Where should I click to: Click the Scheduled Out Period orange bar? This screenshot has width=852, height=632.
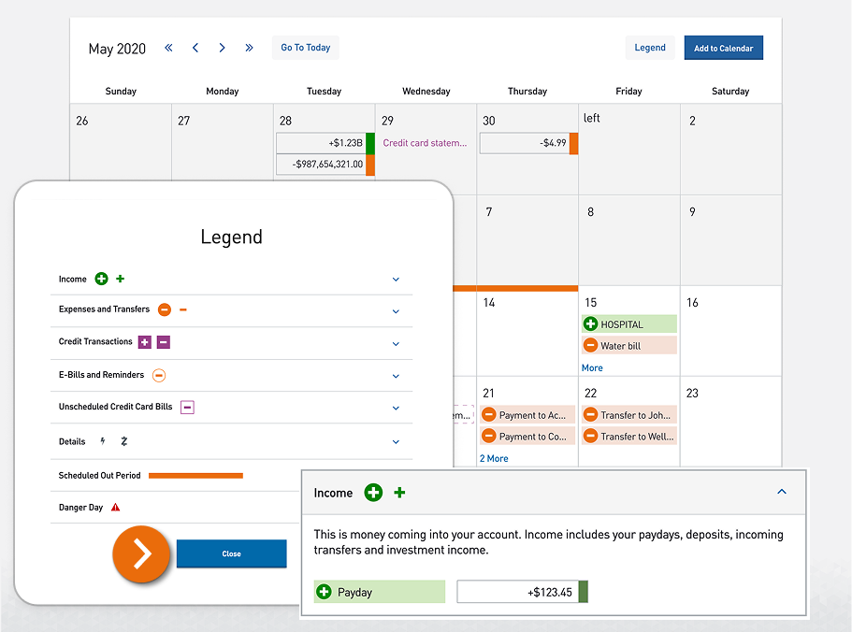pos(195,474)
